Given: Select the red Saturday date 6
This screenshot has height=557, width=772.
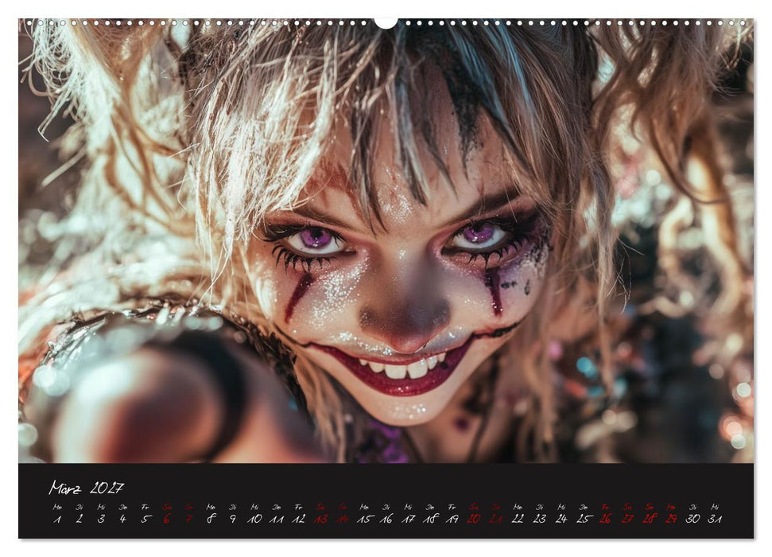Looking at the screenshot, I should (167, 519).
